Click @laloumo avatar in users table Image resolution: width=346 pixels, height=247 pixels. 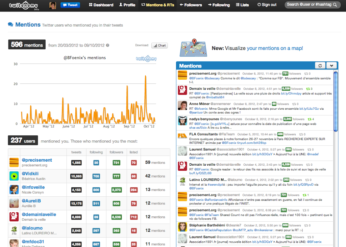click(x=14, y=230)
